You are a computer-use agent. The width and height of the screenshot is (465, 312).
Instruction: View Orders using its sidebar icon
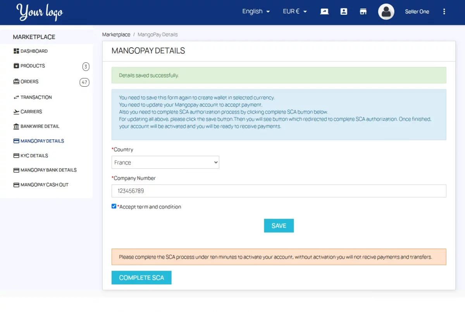coord(16,81)
